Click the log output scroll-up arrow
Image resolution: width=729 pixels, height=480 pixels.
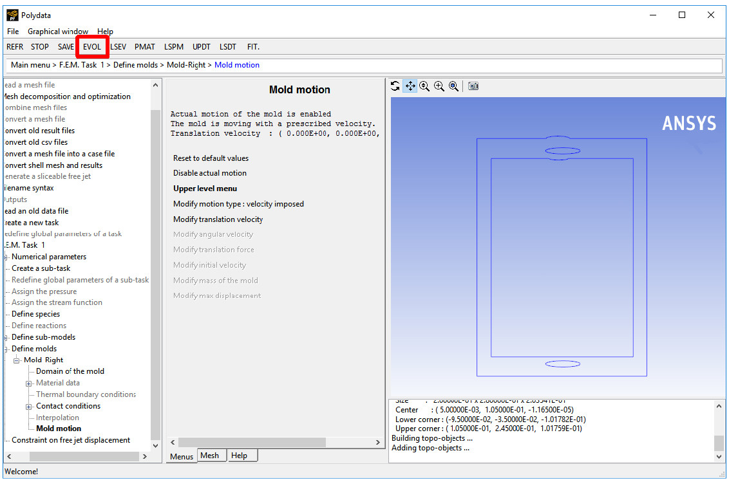tap(719, 406)
